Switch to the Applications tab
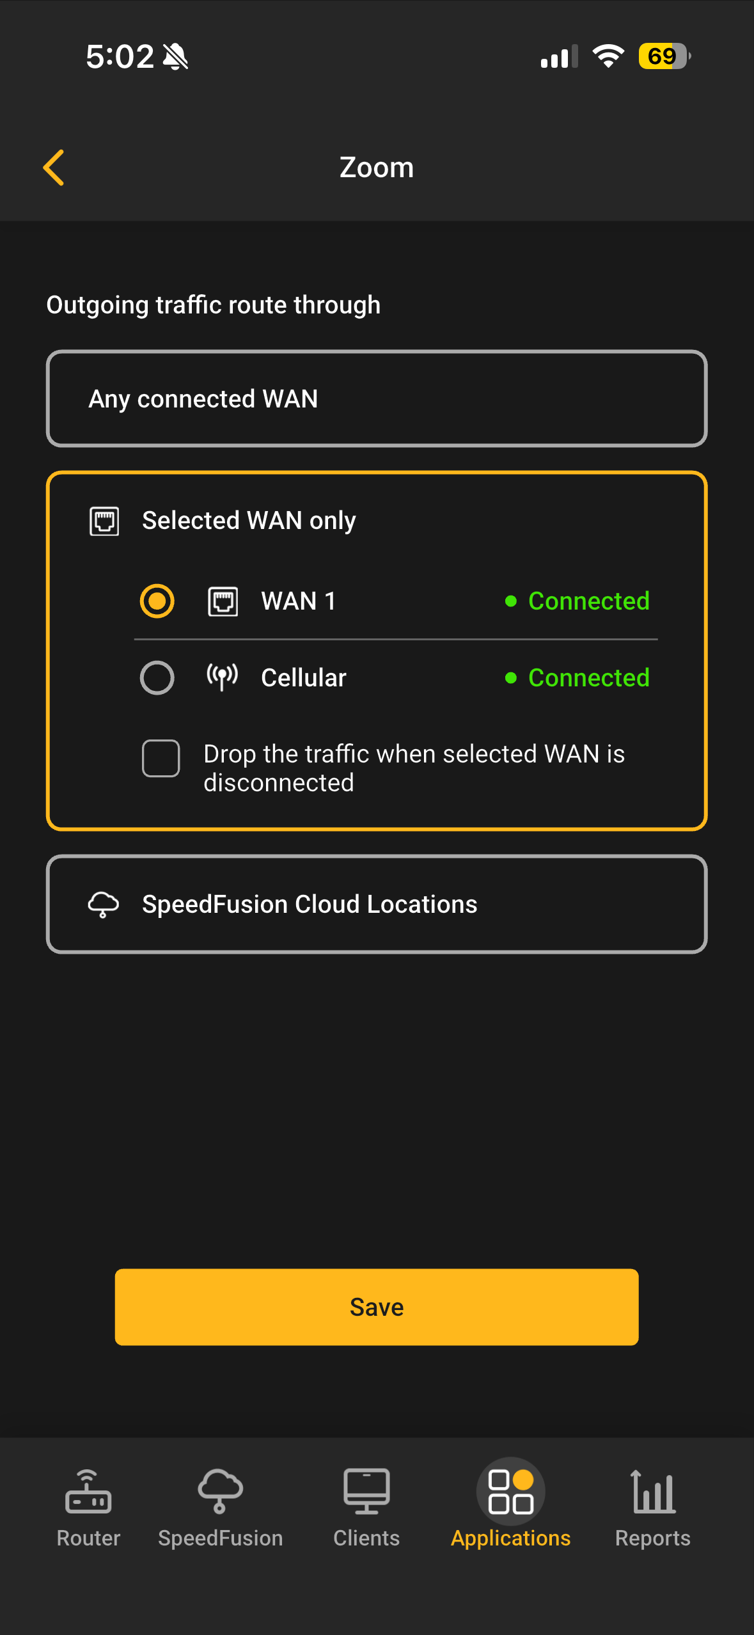 click(510, 1506)
